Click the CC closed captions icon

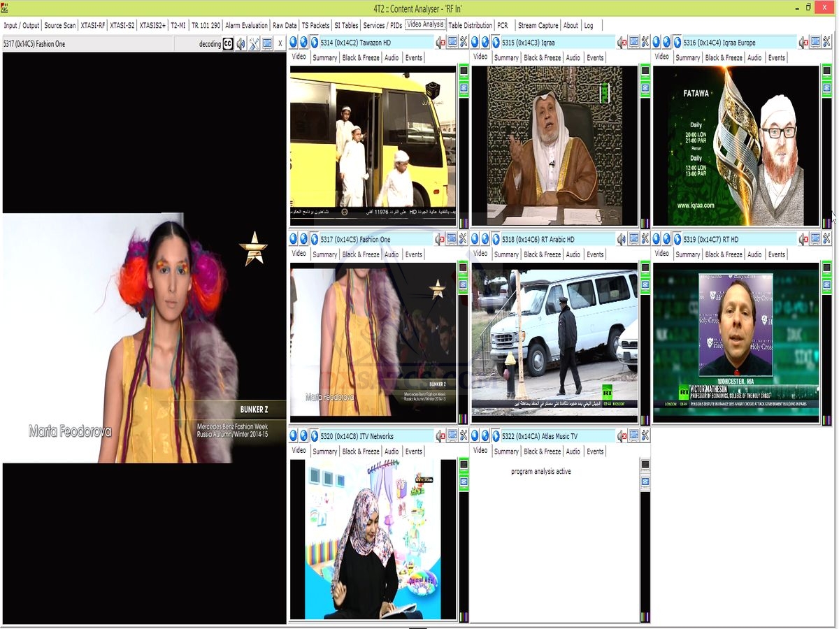(227, 42)
